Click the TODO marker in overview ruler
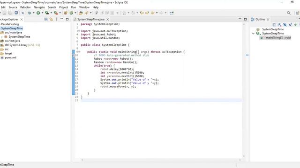Screen dimensions: 300x168 click(247, 55)
